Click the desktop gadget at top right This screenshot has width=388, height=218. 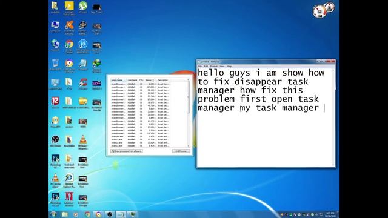[x=323, y=10]
